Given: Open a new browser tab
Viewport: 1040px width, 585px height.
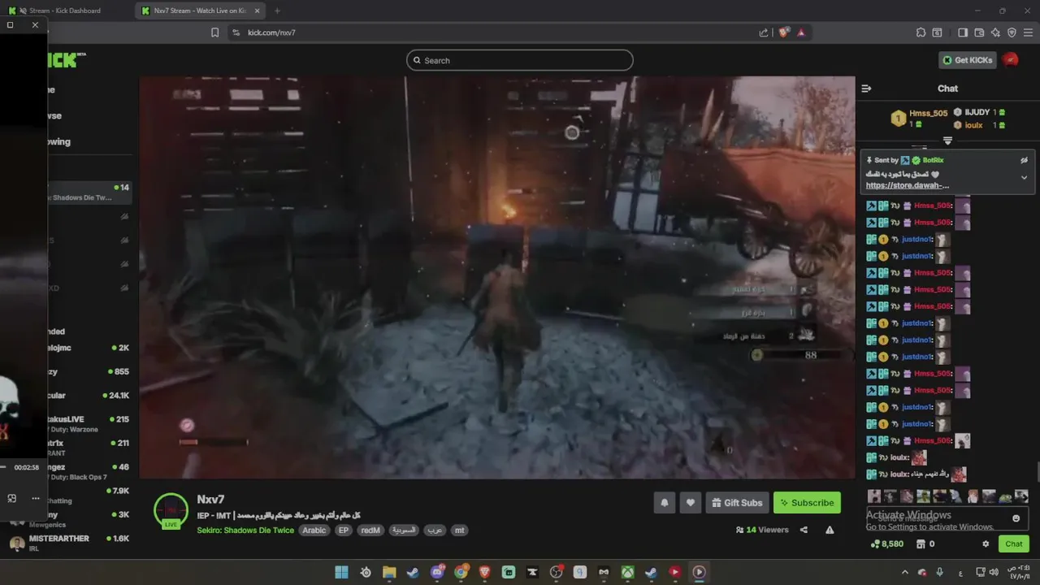Looking at the screenshot, I should click(277, 11).
